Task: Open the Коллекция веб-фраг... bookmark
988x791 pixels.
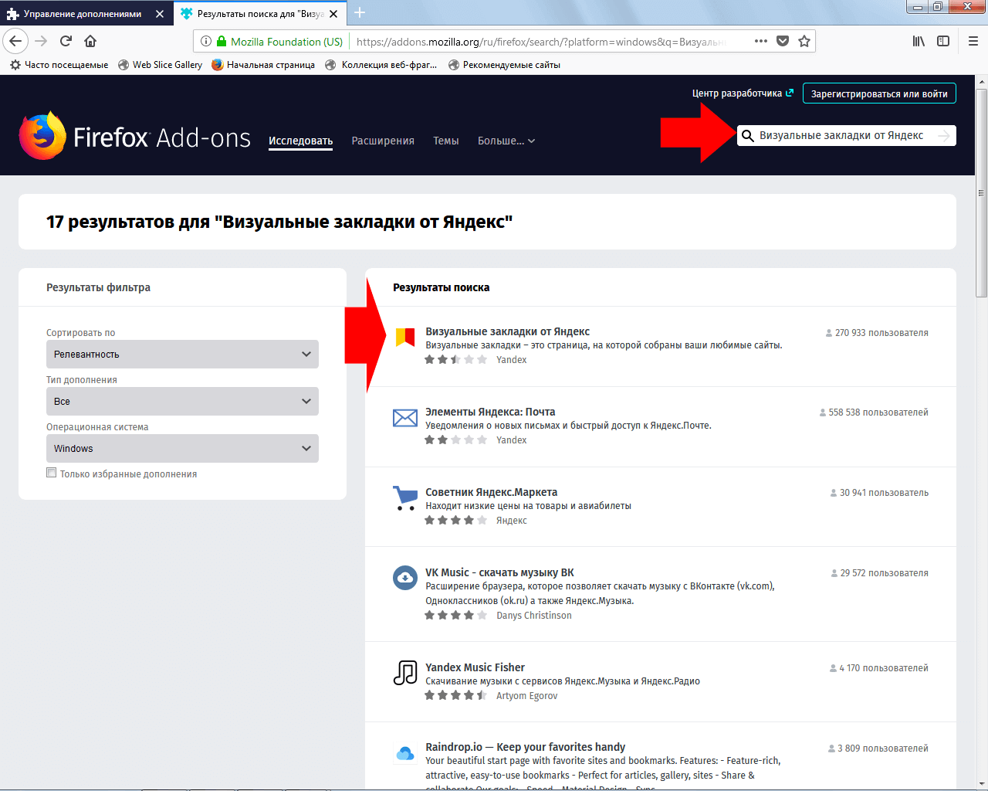Action: pyautogui.click(x=381, y=65)
